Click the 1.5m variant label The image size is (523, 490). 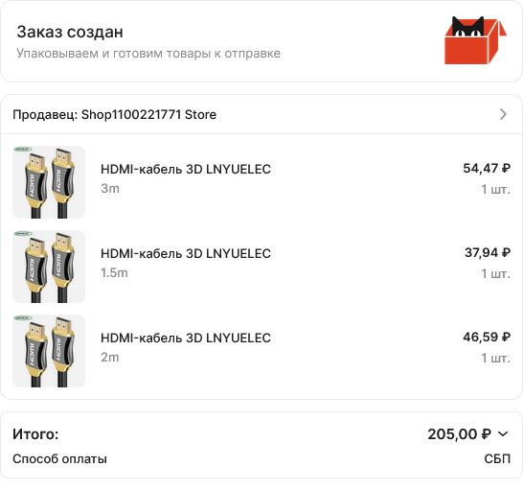point(114,273)
